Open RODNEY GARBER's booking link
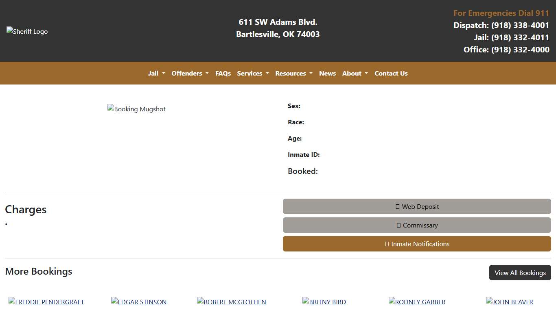556x312 pixels. [x=417, y=302]
